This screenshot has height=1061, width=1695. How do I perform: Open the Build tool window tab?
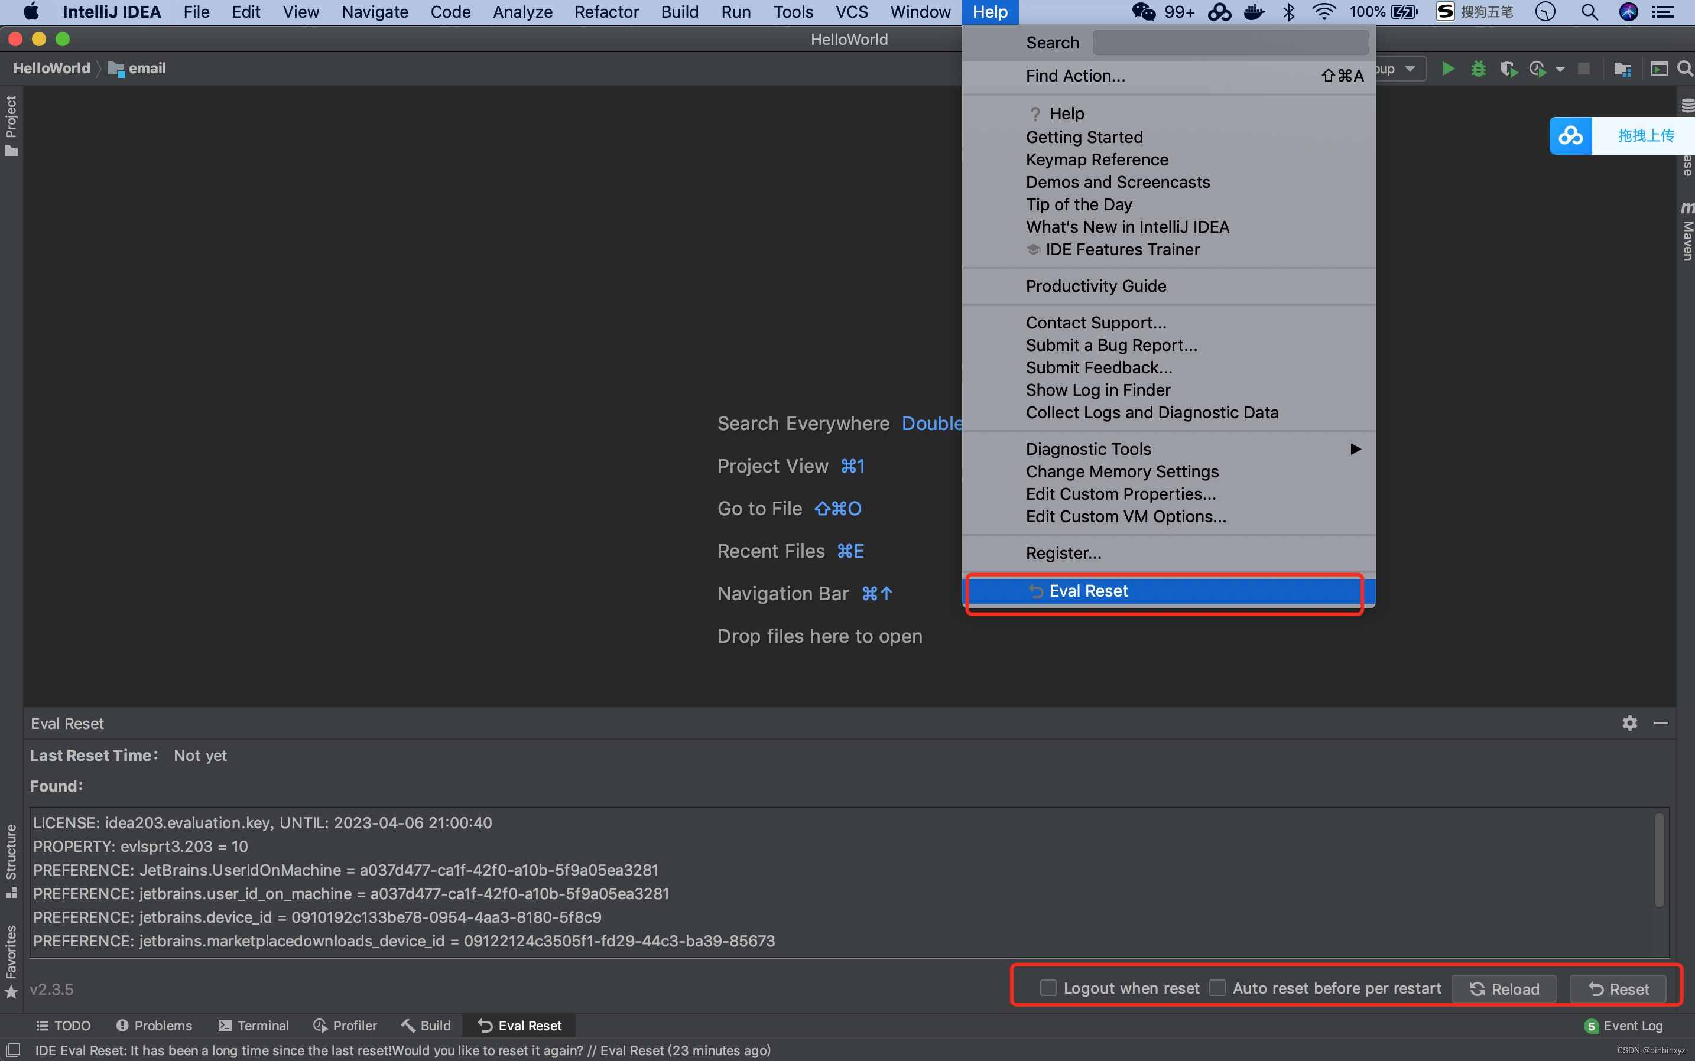click(x=426, y=1025)
